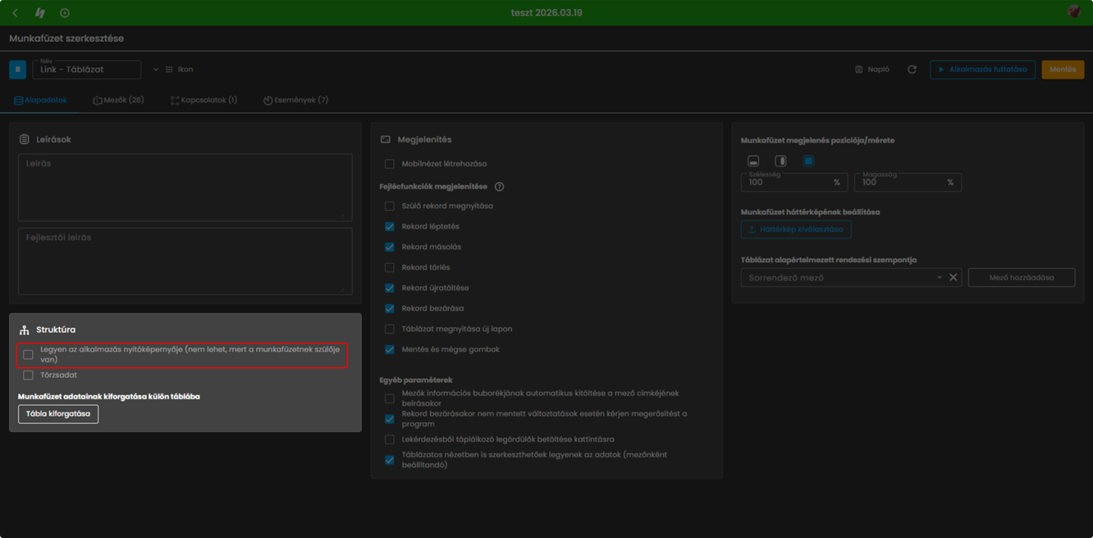Click the Mentés save button
The image size is (1093, 538).
point(1062,70)
